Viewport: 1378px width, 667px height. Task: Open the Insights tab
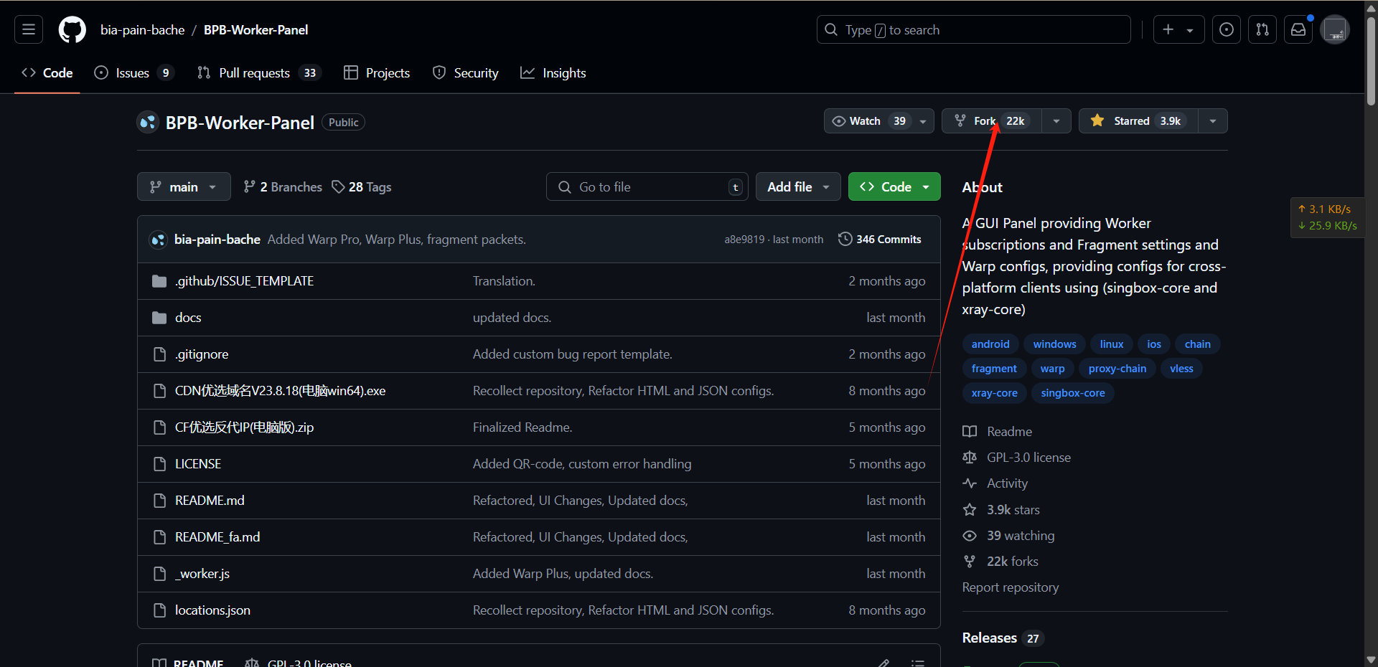(x=553, y=72)
